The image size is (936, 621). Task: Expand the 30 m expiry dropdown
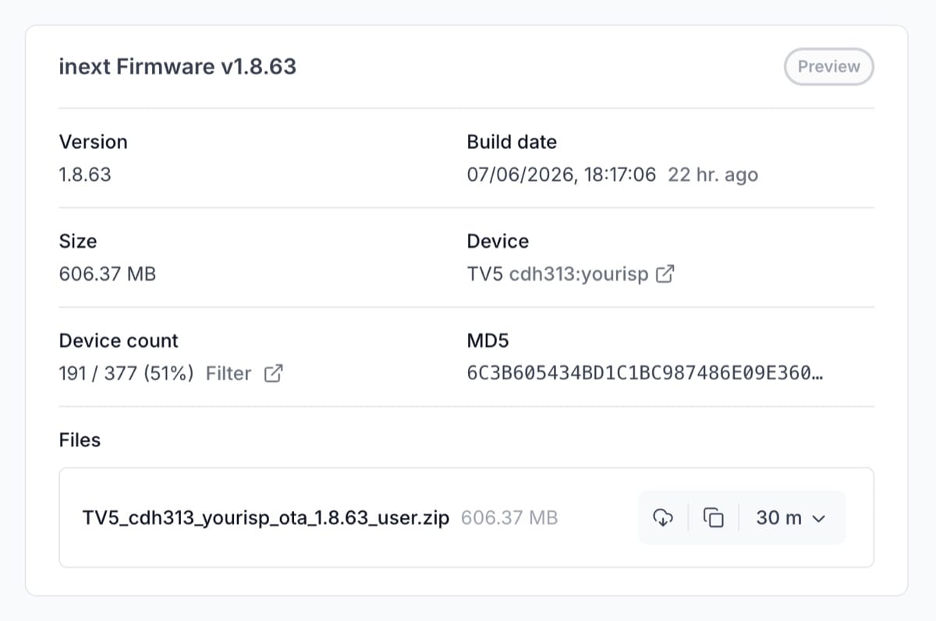click(790, 517)
